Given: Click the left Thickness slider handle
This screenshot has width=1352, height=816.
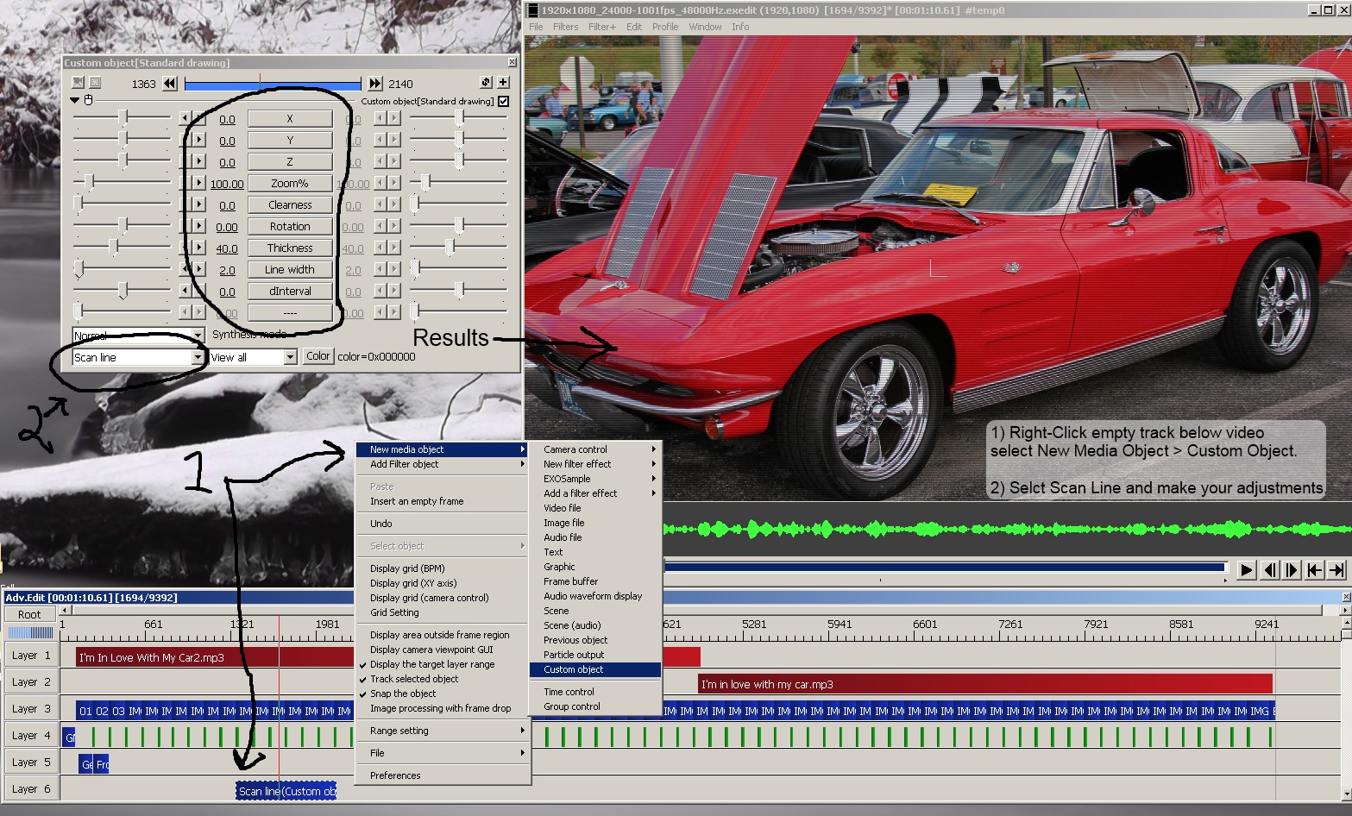Looking at the screenshot, I should coord(113,248).
